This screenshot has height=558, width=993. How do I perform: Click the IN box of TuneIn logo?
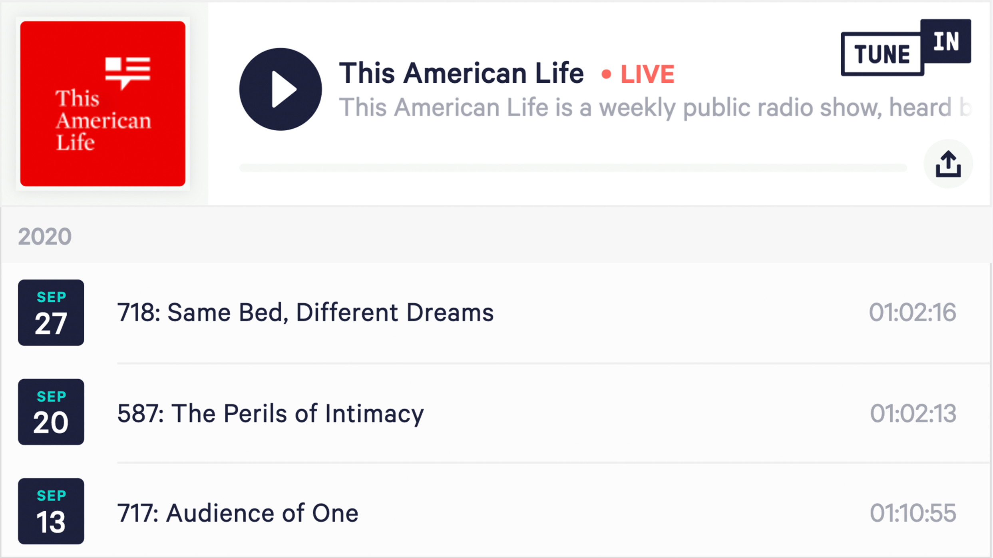click(x=946, y=41)
